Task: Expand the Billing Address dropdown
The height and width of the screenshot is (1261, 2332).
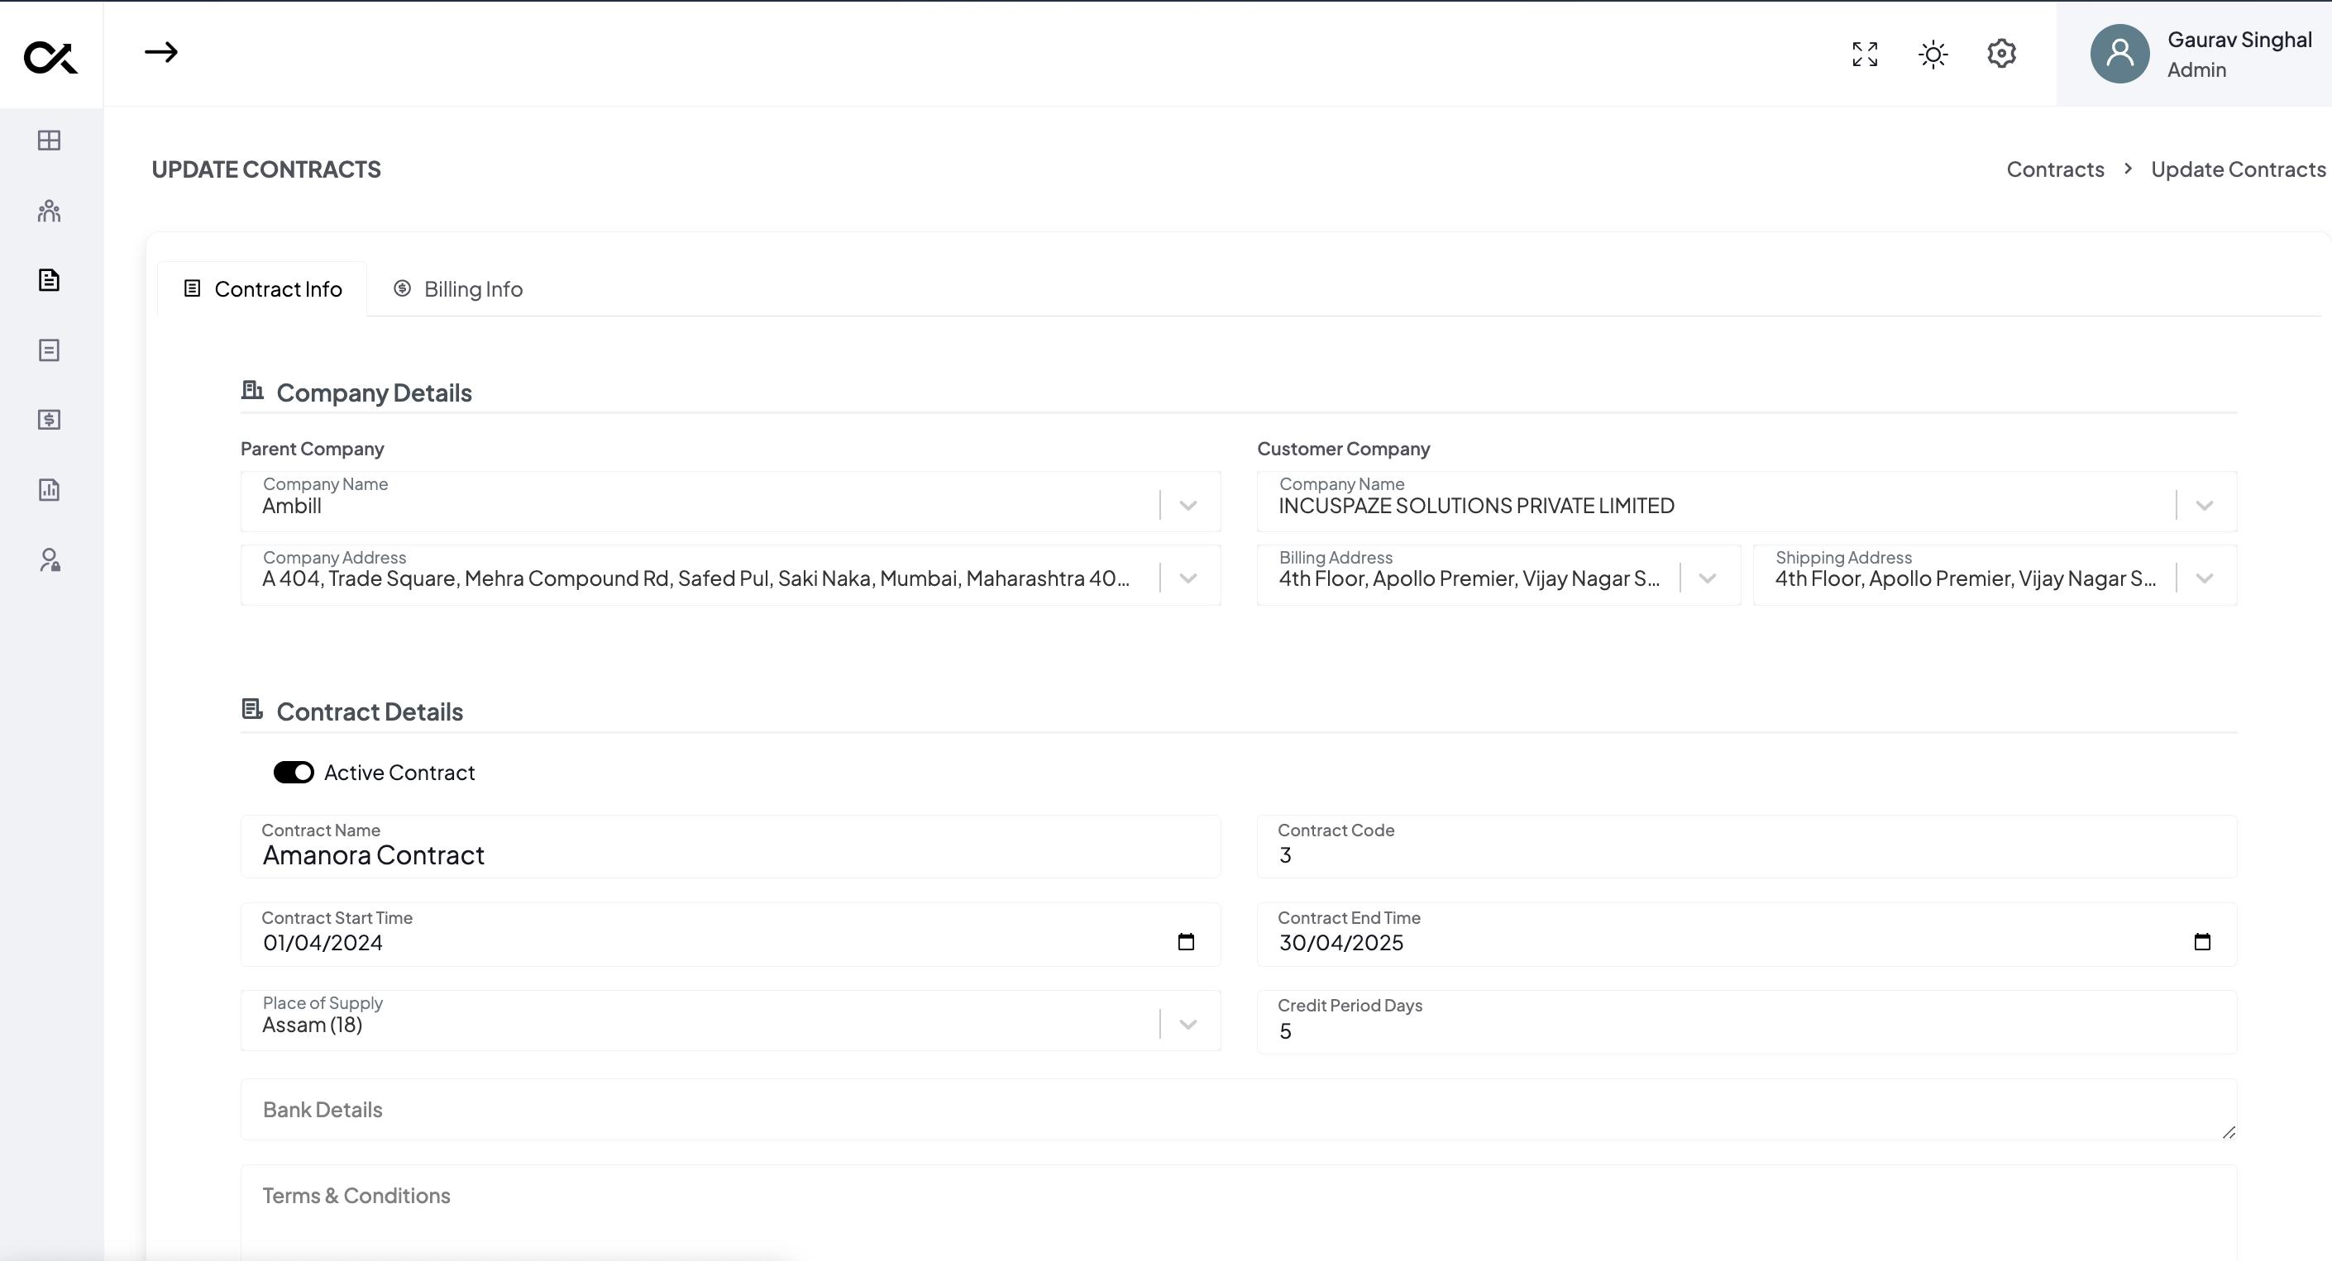Action: click(x=1708, y=578)
